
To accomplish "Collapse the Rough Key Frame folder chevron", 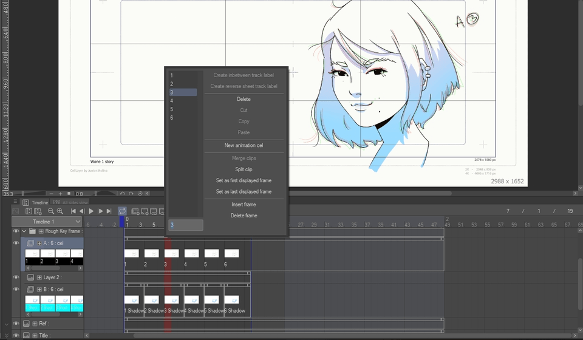I will pos(24,231).
